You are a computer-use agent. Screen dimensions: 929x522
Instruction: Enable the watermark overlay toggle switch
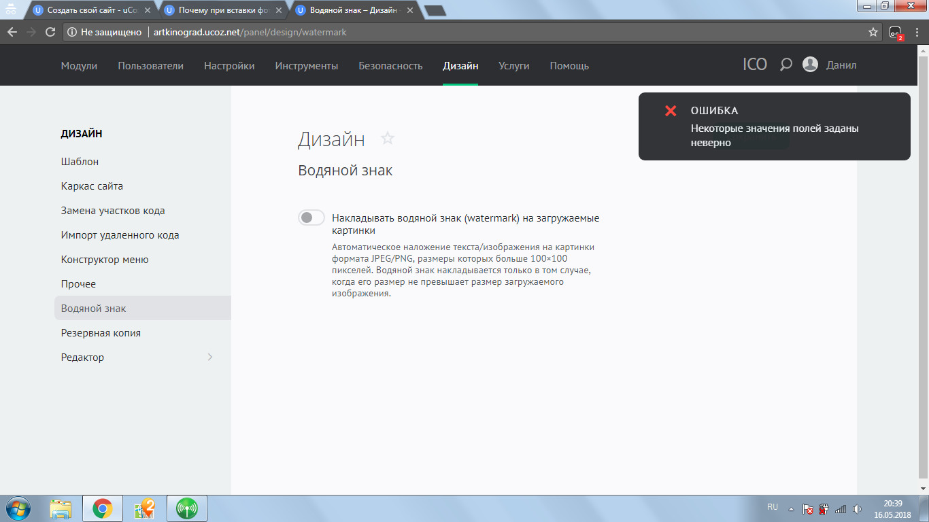(x=311, y=217)
